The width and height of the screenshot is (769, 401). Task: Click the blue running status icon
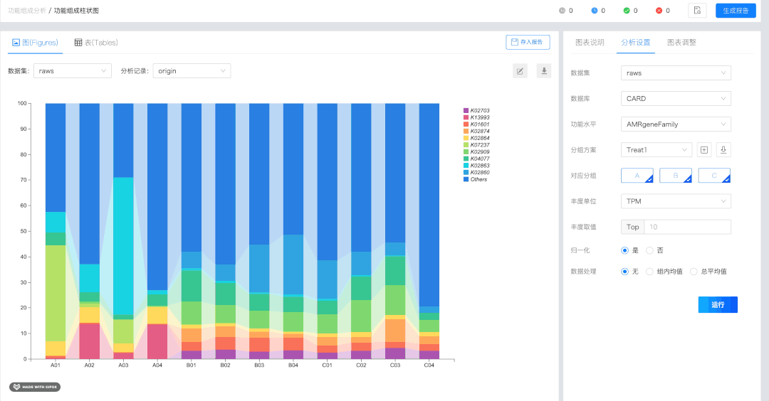pos(595,10)
